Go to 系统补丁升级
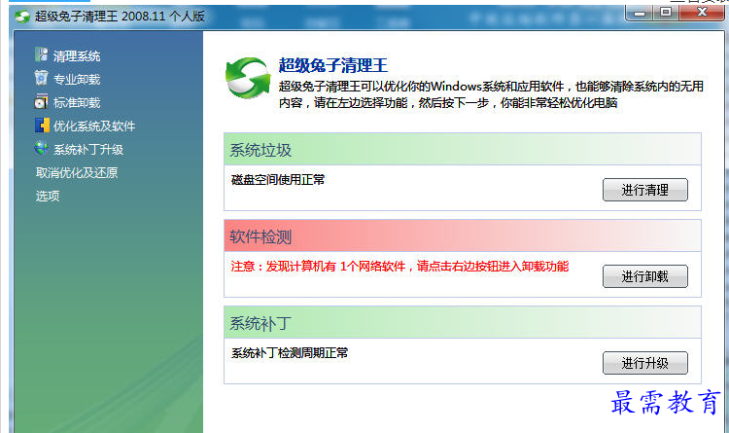This screenshot has height=433, width=729. [88, 150]
